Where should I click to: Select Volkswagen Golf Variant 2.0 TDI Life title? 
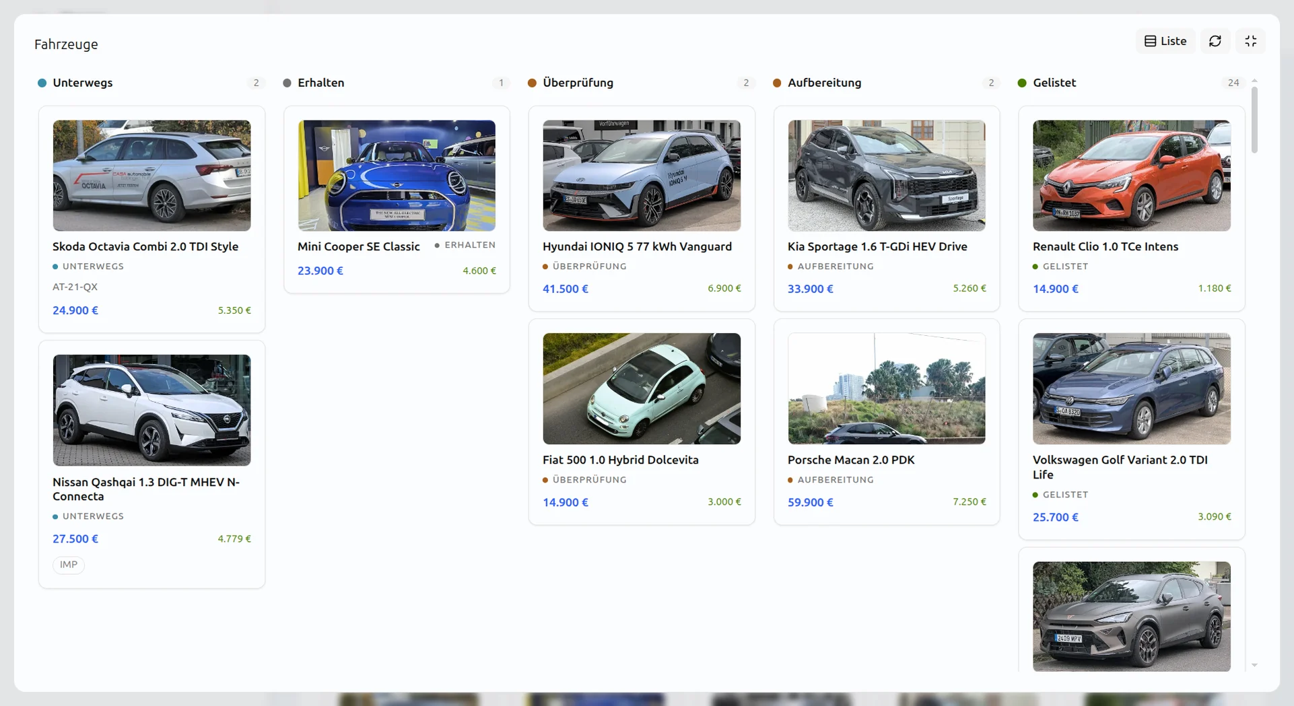[1120, 467]
